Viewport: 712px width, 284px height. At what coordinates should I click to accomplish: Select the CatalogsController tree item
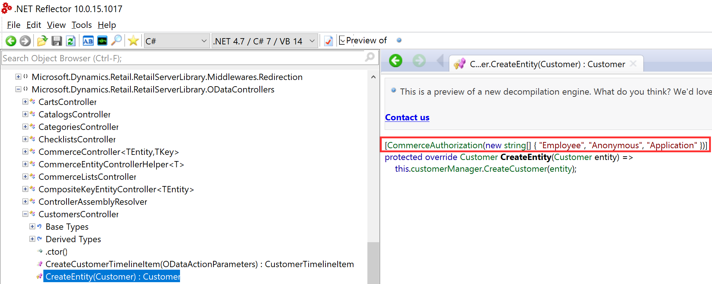pos(75,114)
